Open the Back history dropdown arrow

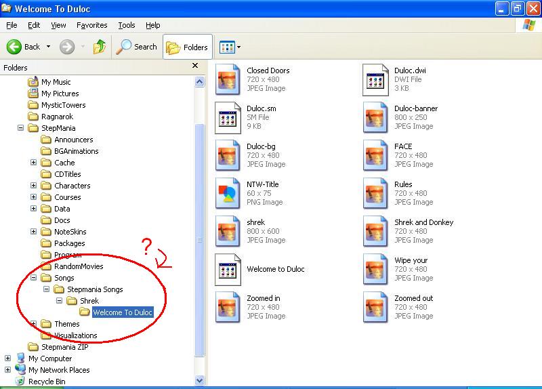click(48, 46)
